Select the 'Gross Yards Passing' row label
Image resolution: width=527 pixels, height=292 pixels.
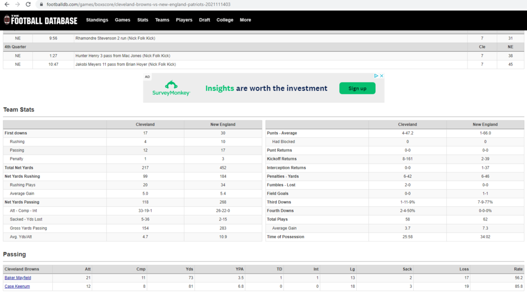(28, 228)
